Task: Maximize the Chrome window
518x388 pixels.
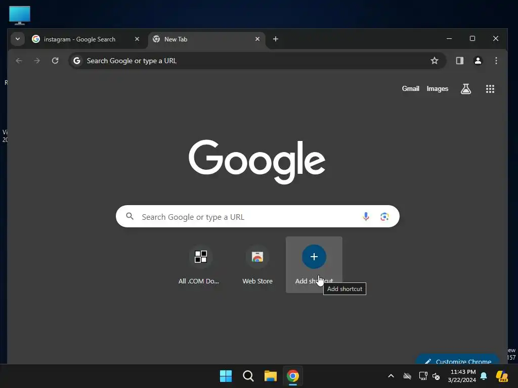Action: tap(472, 38)
